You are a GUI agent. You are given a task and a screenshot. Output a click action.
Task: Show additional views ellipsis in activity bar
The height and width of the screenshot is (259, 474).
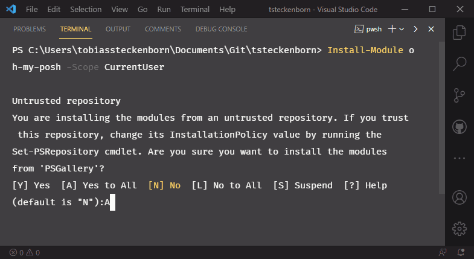click(x=459, y=158)
